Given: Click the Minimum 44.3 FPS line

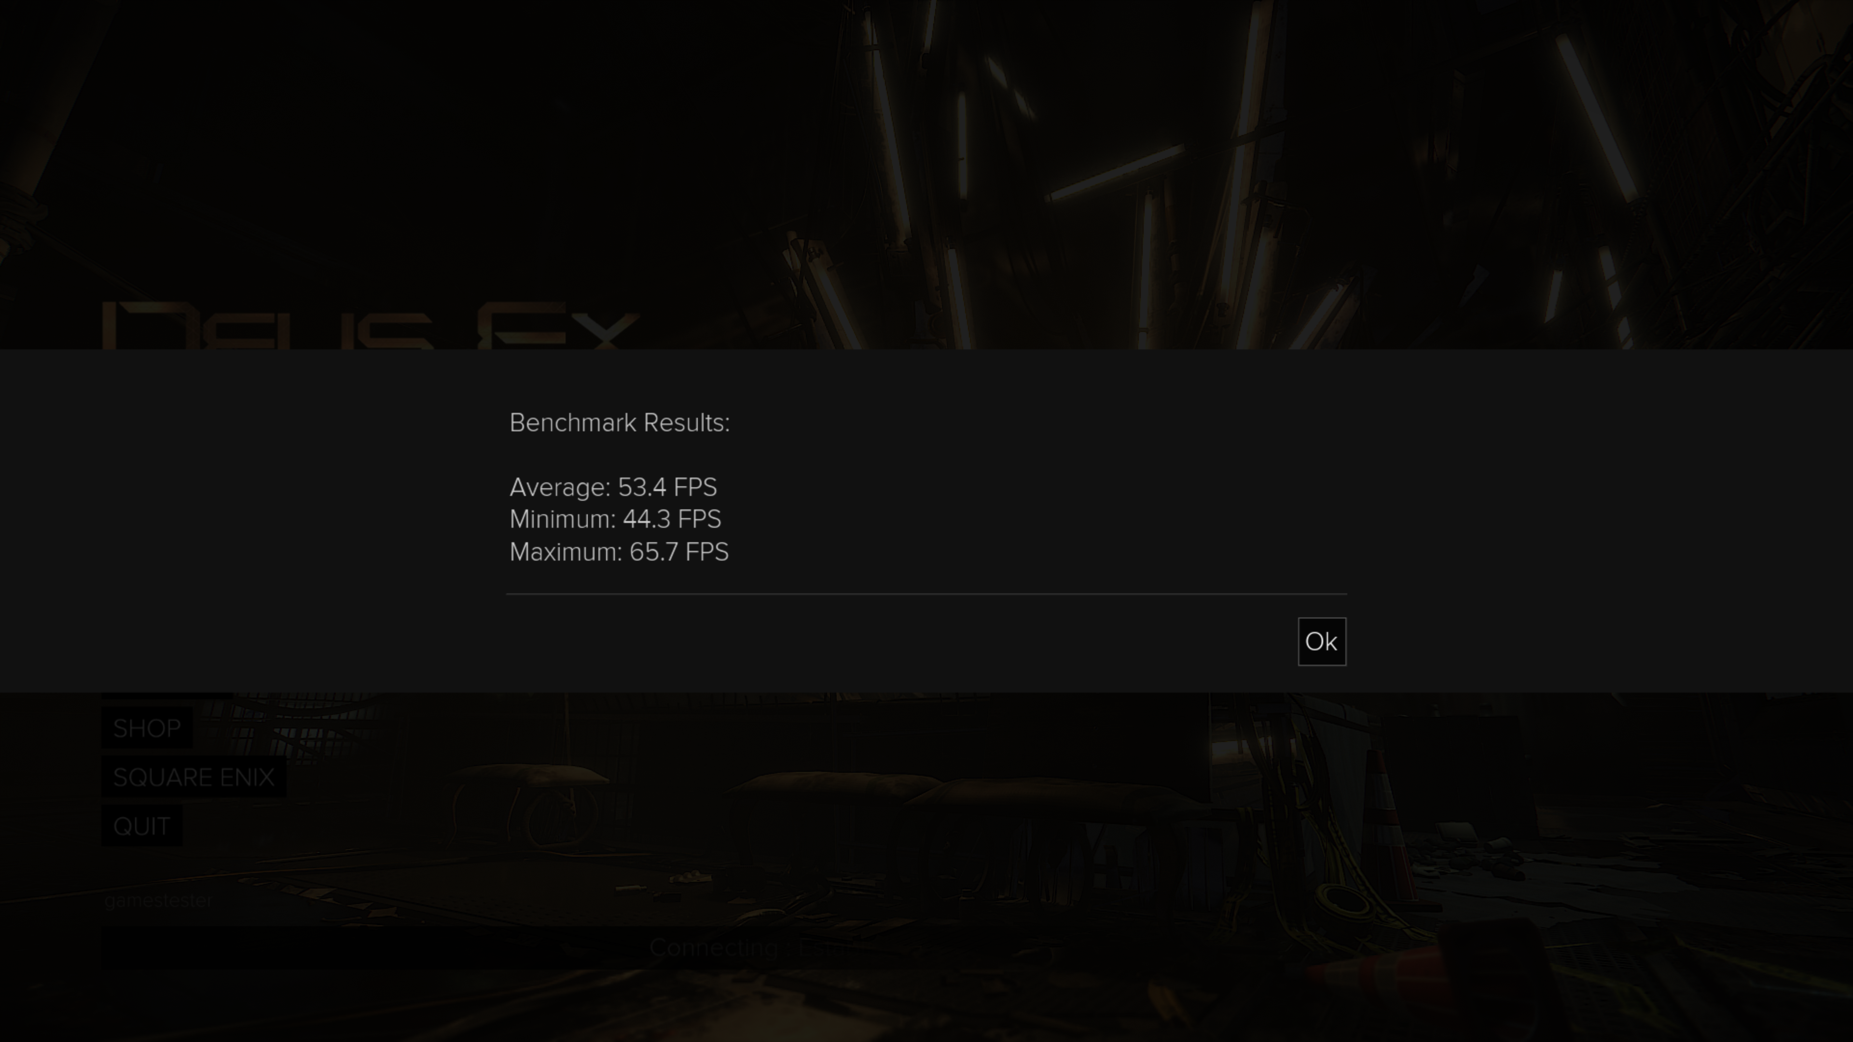Looking at the screenshot, I should click(615, 519).
